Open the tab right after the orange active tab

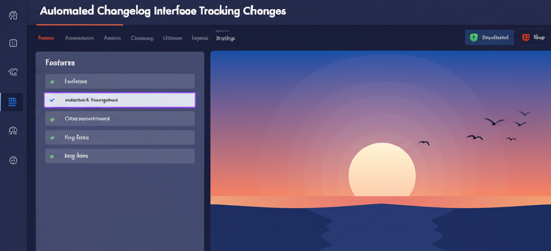[80, 38]
